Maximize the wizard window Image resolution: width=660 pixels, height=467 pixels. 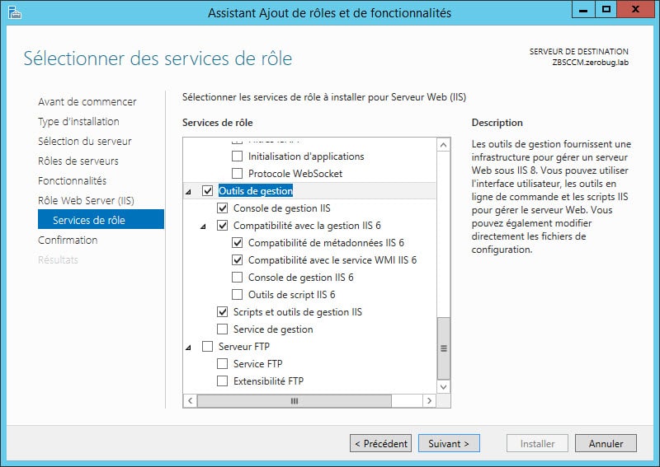[606, 10]
